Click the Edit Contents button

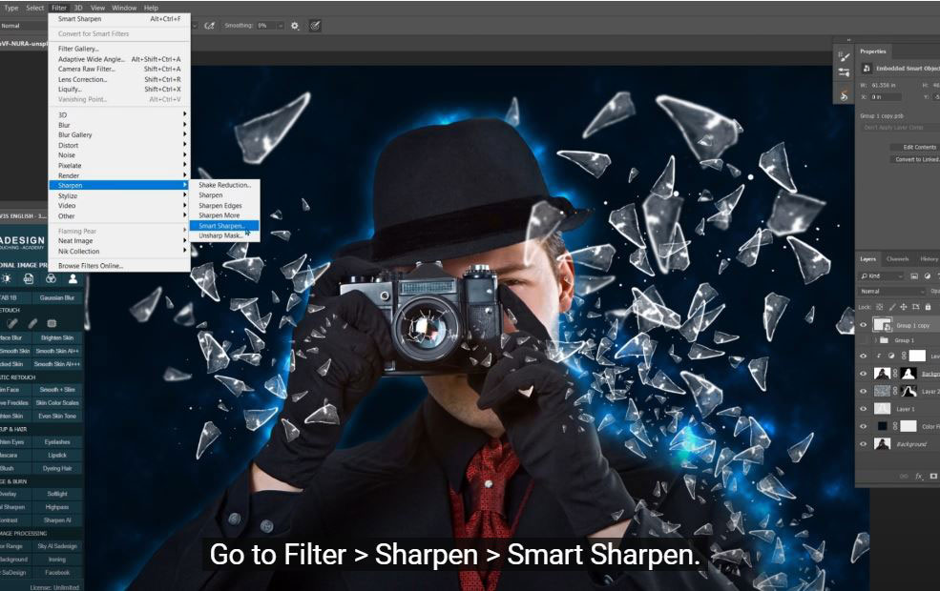point(918,147)
